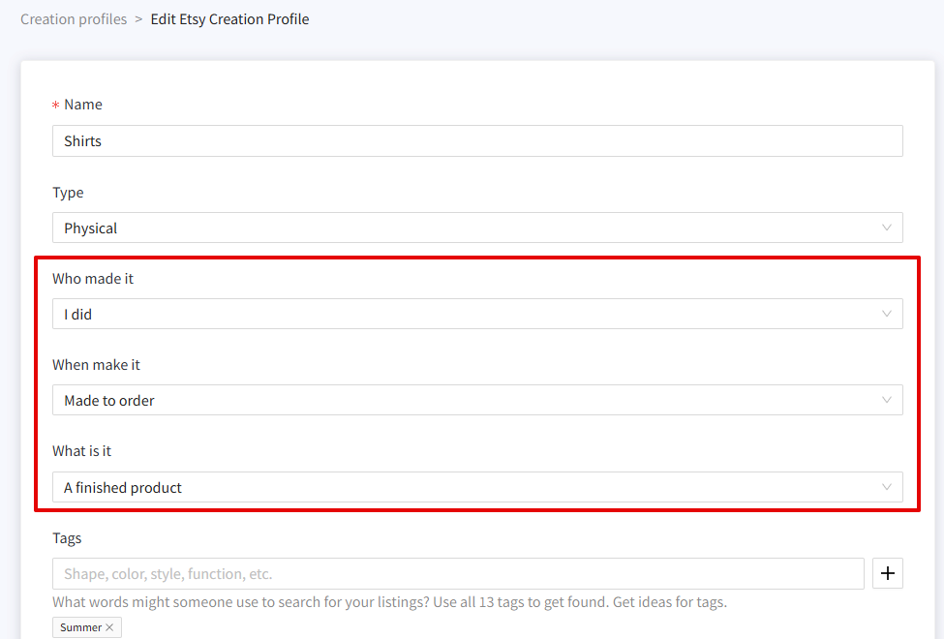Click the plus icon to add a tag

[x=888, y=573]
